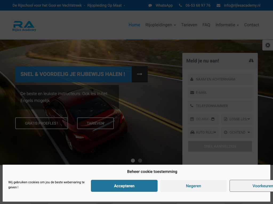Click the Gratis Proefles button
The height and width of the screenshot is (204, 273).
(x=42, y=123)
